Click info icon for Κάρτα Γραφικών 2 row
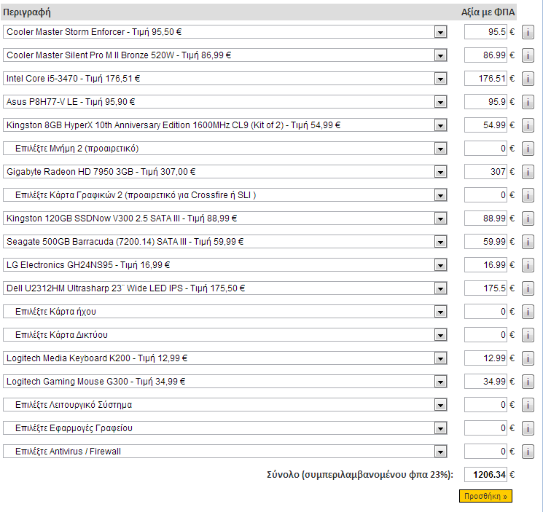The width and height of the screenshot is (543, 512). pos(528,195)
